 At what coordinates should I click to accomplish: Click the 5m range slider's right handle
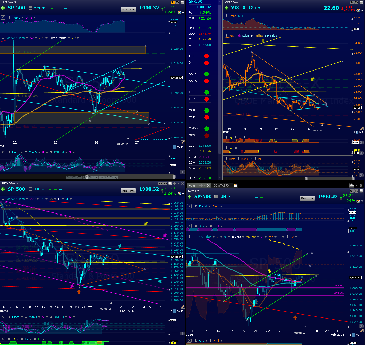(174, 177)
